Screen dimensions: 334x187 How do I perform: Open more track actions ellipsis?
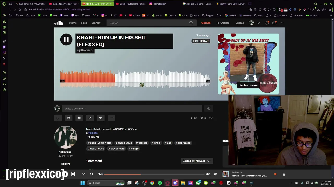click(x=111, y=118)
